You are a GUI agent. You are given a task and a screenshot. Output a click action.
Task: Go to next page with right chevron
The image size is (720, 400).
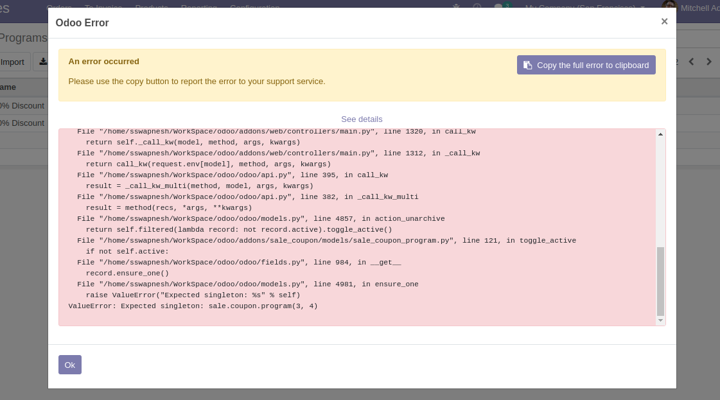(709, 62)
